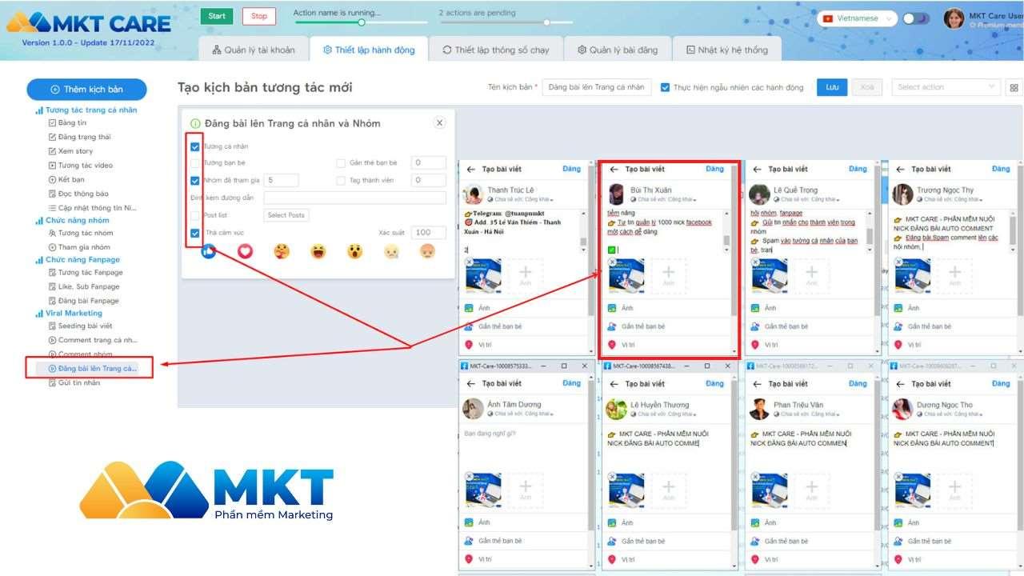Go back in Ánh Tâm Dương's post window

(471, 383)
